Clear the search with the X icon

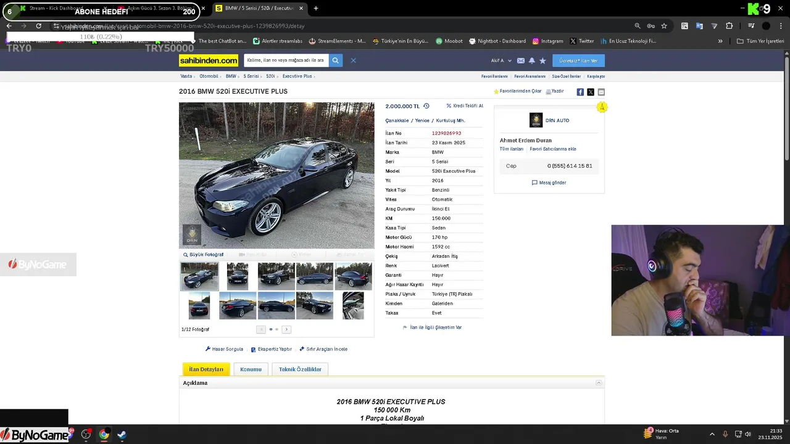353,60
